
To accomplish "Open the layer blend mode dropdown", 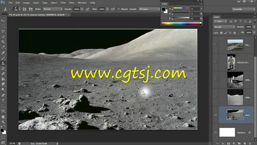I will pyautogui.click(x=224, y=27).
